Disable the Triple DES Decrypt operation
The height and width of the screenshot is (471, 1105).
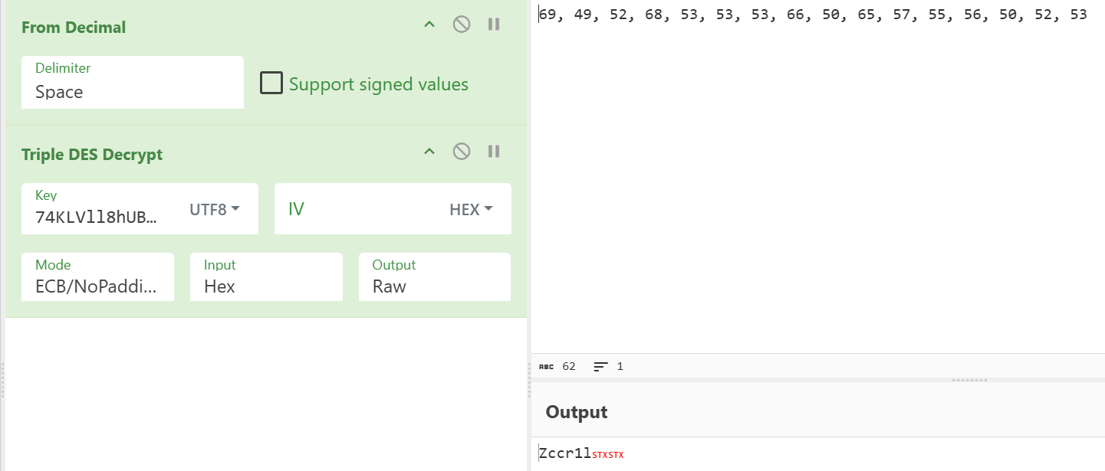pyautogui.click(x=461, y=152)
